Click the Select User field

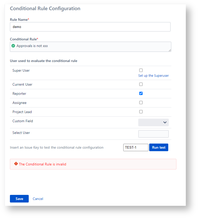(153, 134)
